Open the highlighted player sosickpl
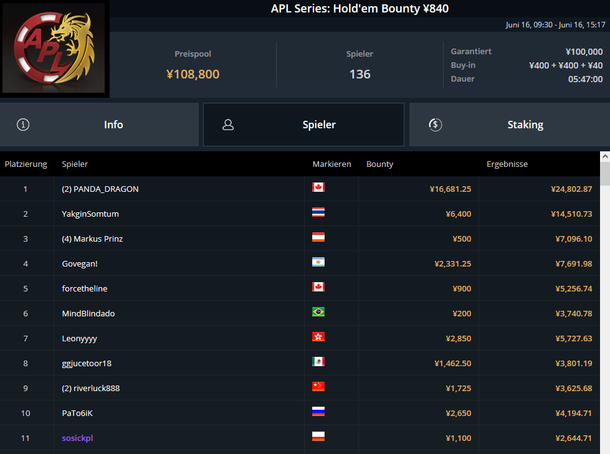 (77, 438)
